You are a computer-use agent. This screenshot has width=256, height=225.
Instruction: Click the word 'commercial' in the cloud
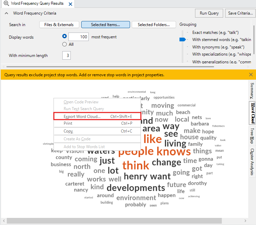tap(187, 105)
